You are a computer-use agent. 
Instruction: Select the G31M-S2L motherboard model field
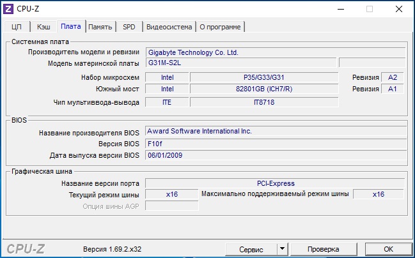(x=240, y=63)
